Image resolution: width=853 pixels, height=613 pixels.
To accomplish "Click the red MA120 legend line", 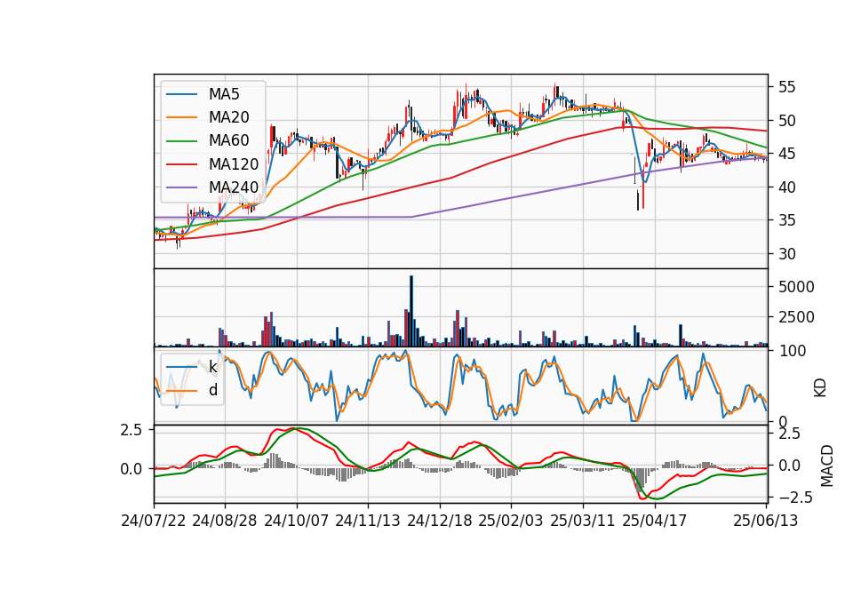I will 181,164.
